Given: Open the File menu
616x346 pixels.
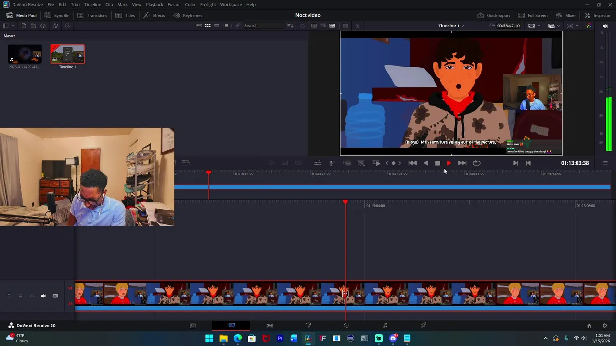Looking at the screenshot, I should coord(51,4).
